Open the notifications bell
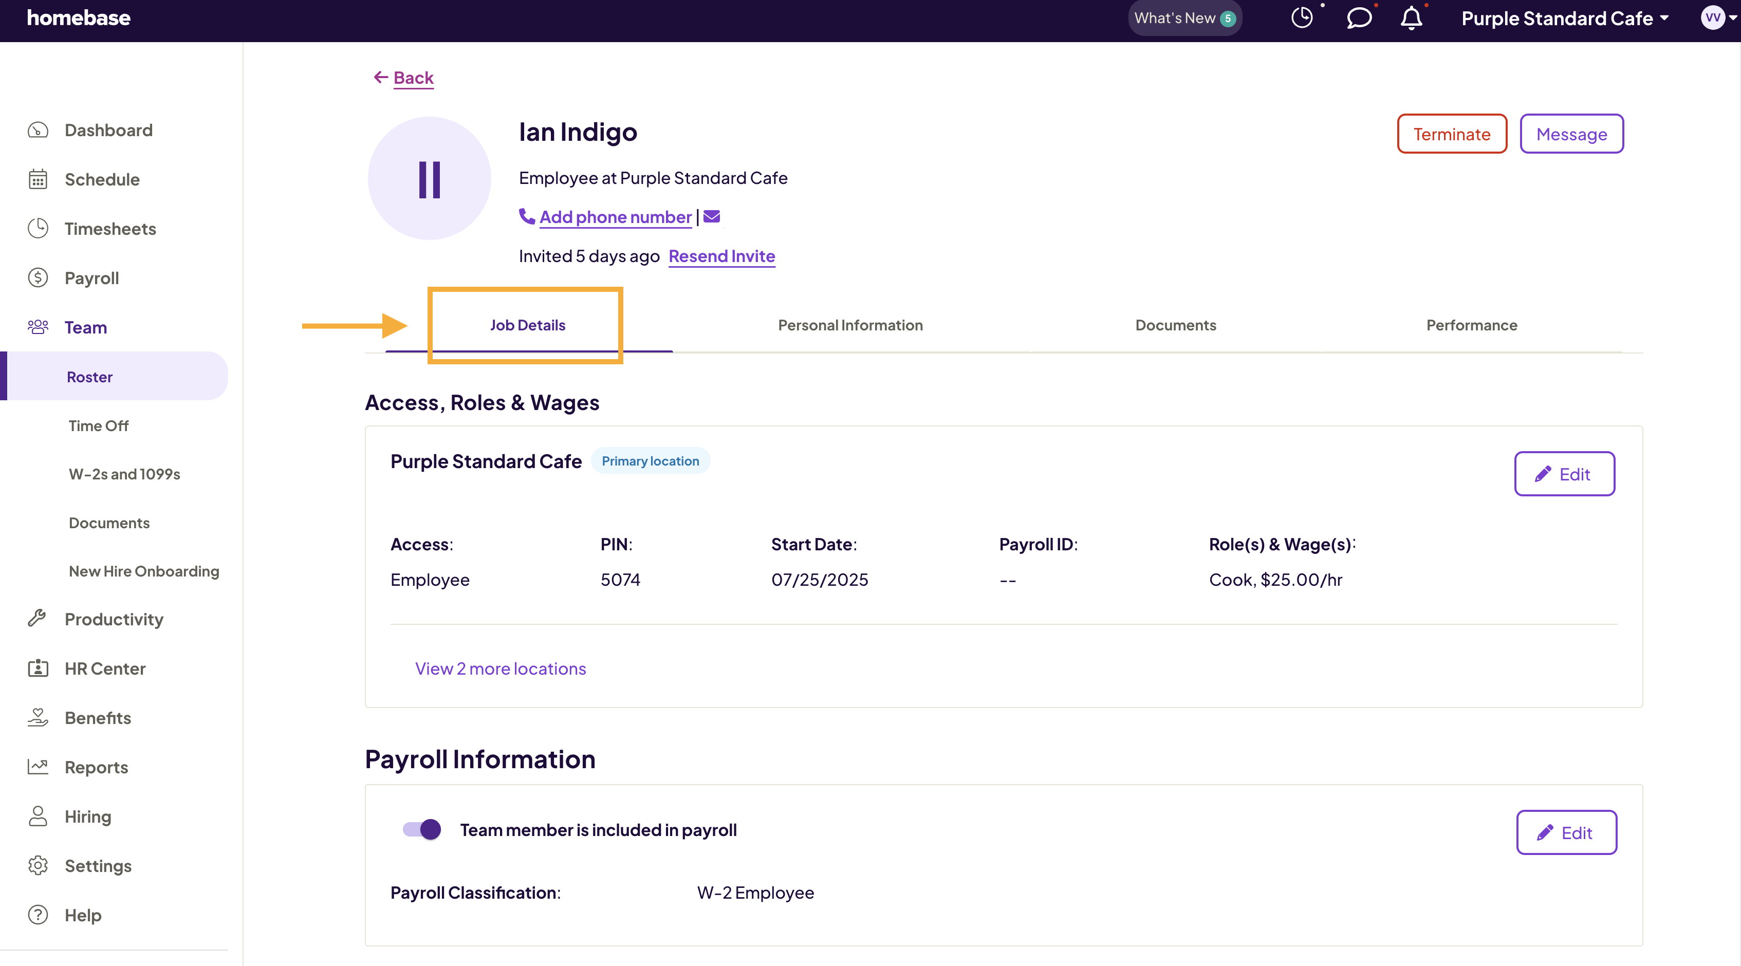1741x966 pixels. click(1411, 18)
